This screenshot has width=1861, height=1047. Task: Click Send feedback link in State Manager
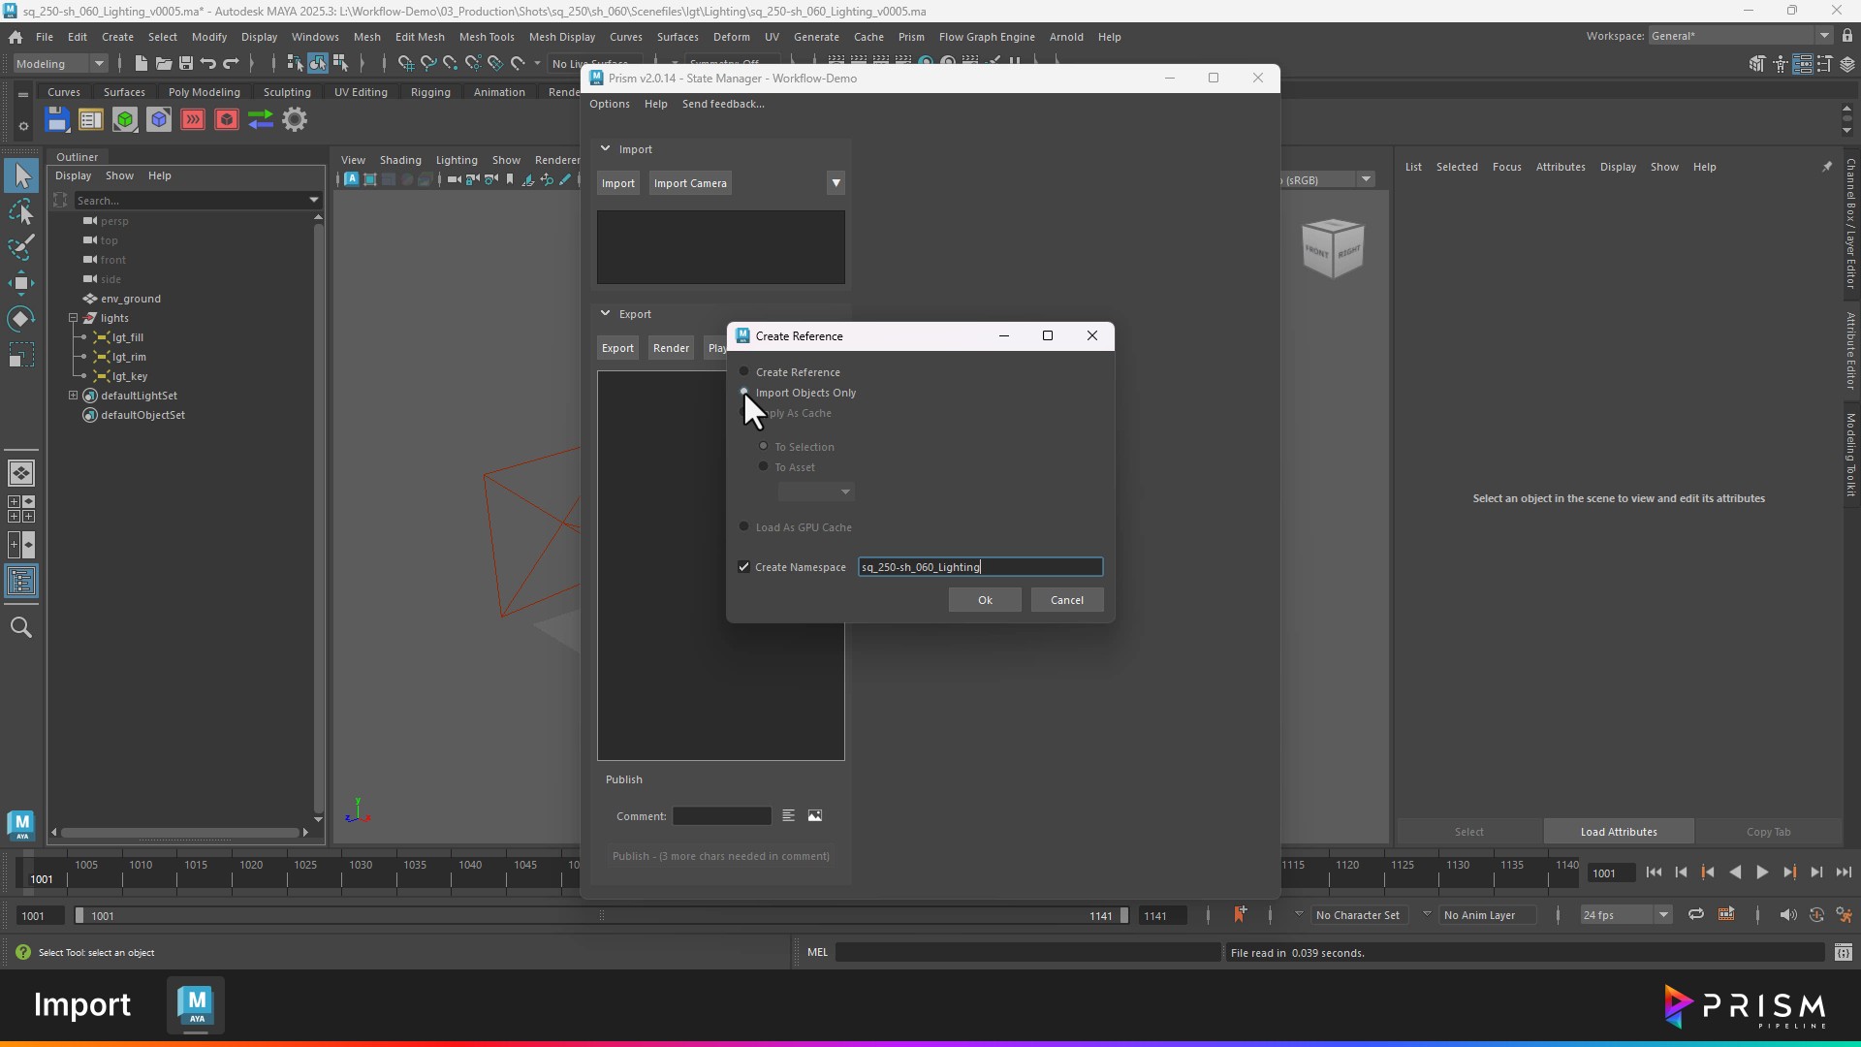pyautogui.click(x=723, y=104)
